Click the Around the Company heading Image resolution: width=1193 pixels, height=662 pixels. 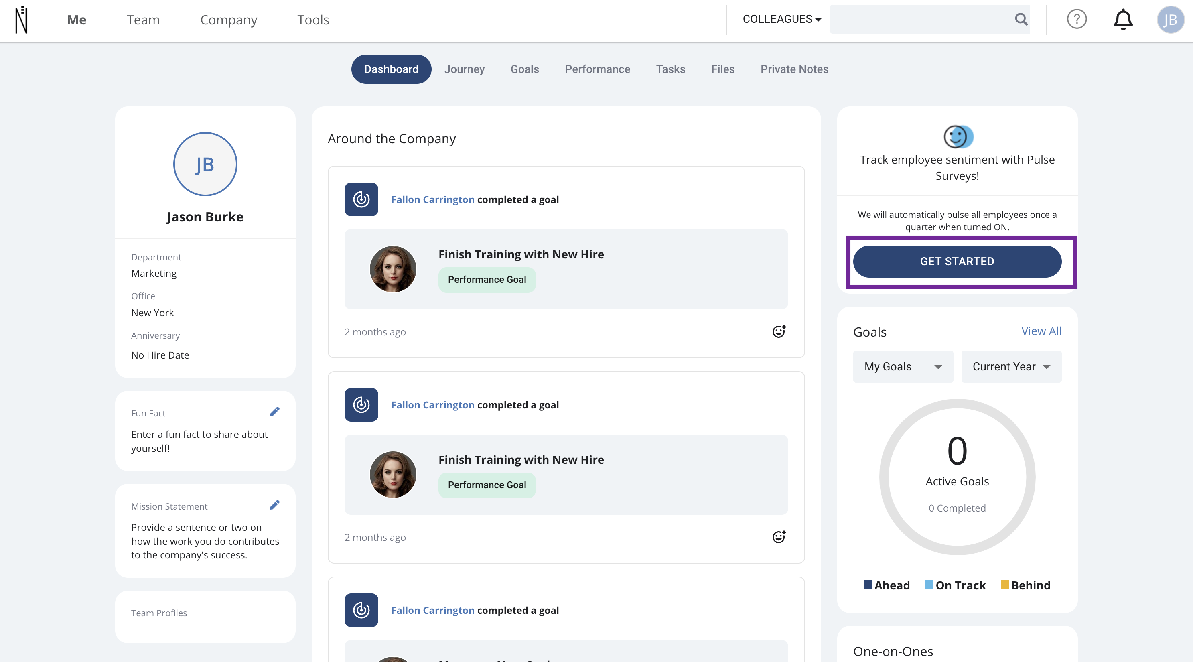tap(392, 138)
